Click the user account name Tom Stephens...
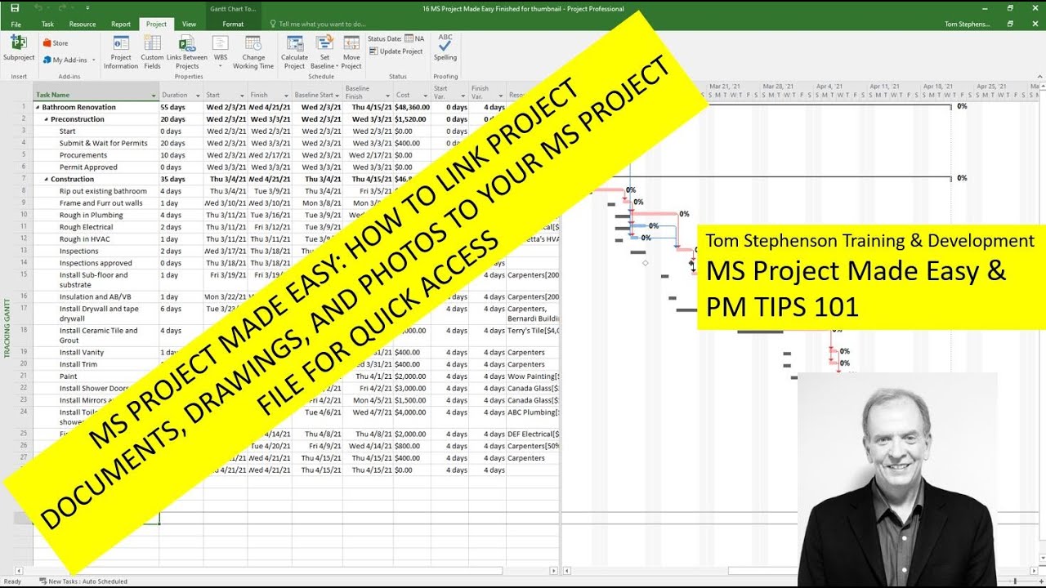The image size is (1046, 588). tap(967, 24)
